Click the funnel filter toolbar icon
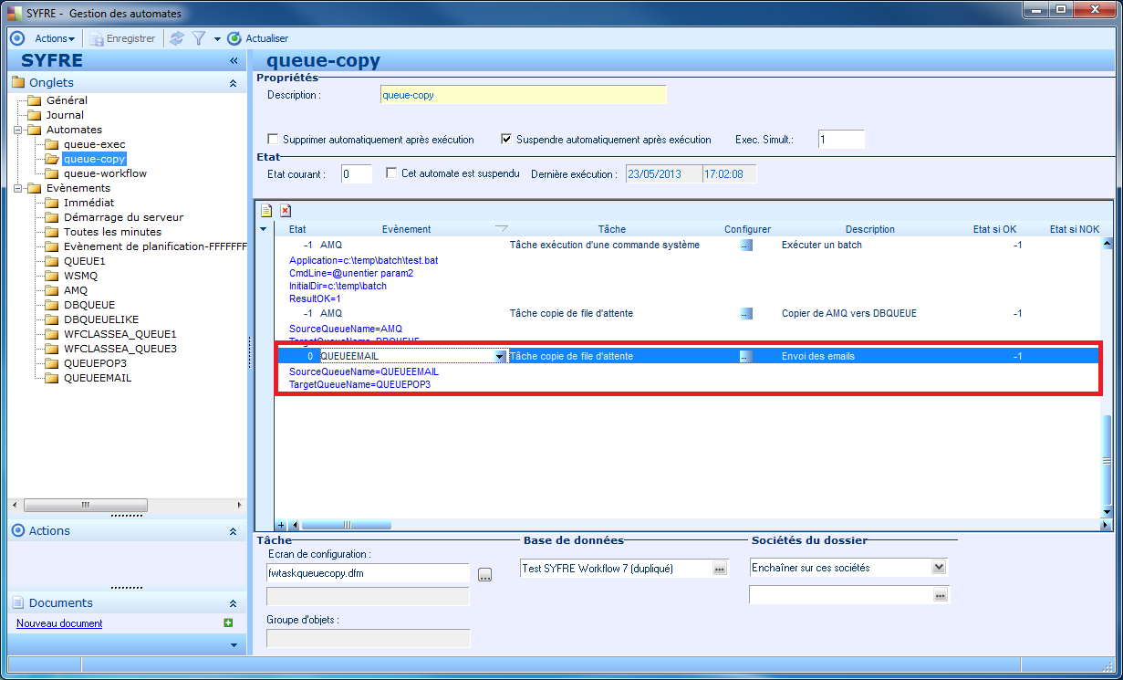This screenshot has width=1123, height=680. [x=198, y=38]
